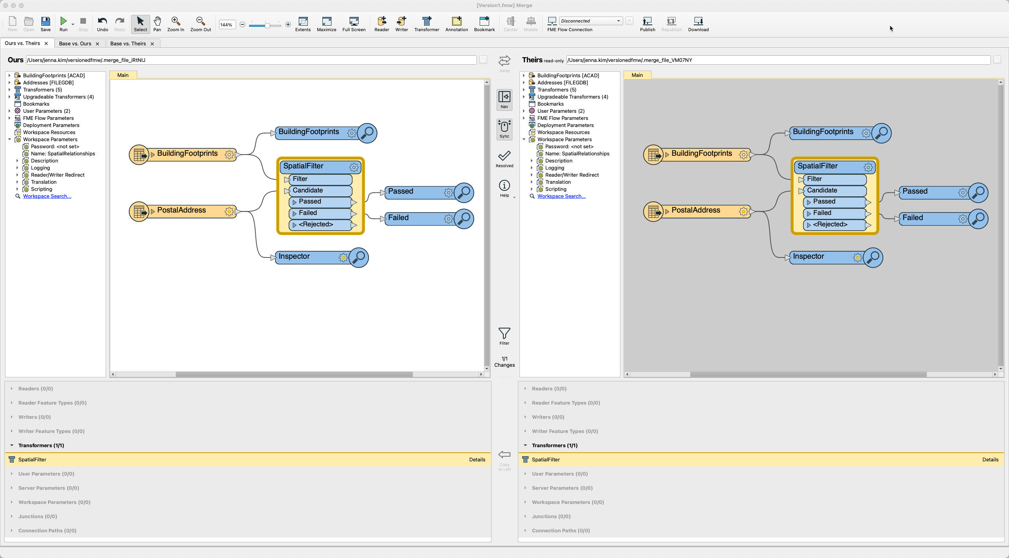Viewport: 1009px width, 558px height.
Task: Click the Swap panes icon
Action: pos(504,60)
